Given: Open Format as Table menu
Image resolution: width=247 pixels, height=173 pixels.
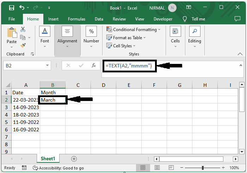Looking at the screenshot, I should click(126, 38).
